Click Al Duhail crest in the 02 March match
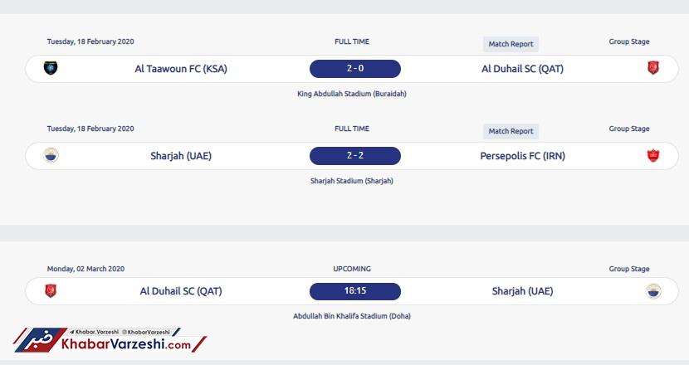This screenshot has width=689, height=365. point(51,291)
